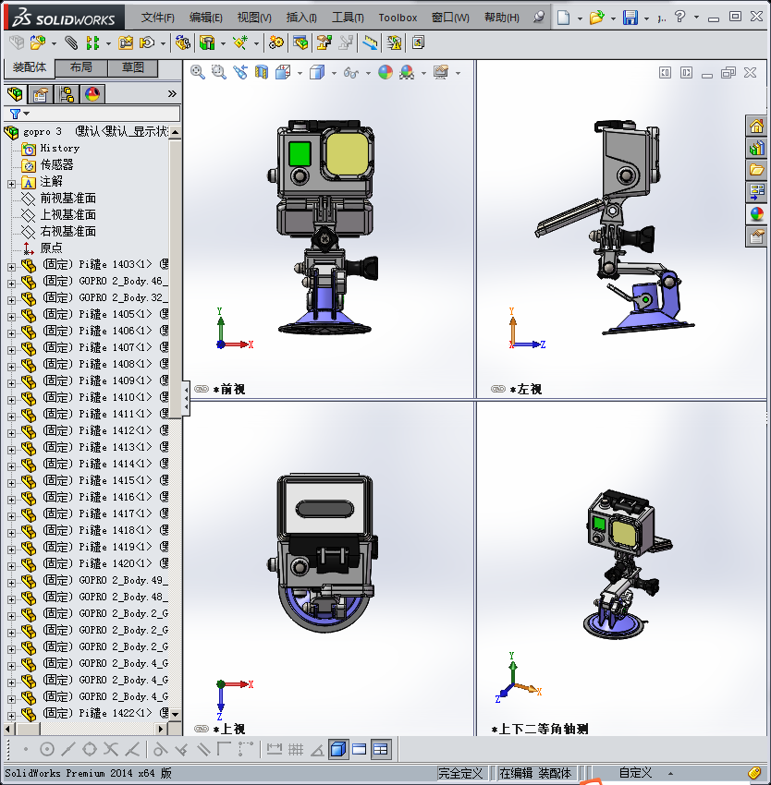Toggle the link views icon beside 前视
This screenshot has height=785, width=771.
tap(202, 390)
